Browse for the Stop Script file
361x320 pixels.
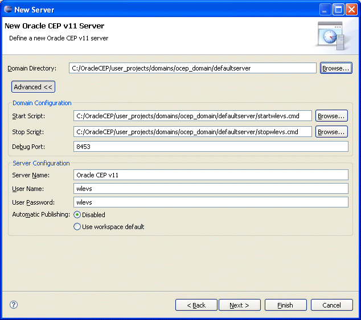[x=331, y=132]
